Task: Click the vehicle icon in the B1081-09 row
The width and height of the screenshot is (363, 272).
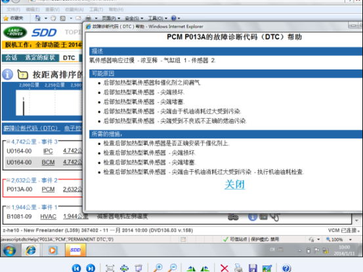Action: coord(233,217)
